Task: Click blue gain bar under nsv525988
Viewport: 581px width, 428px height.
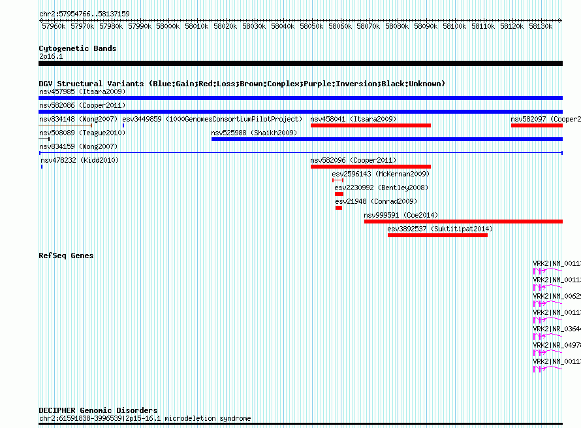Action: pos(387,139)
